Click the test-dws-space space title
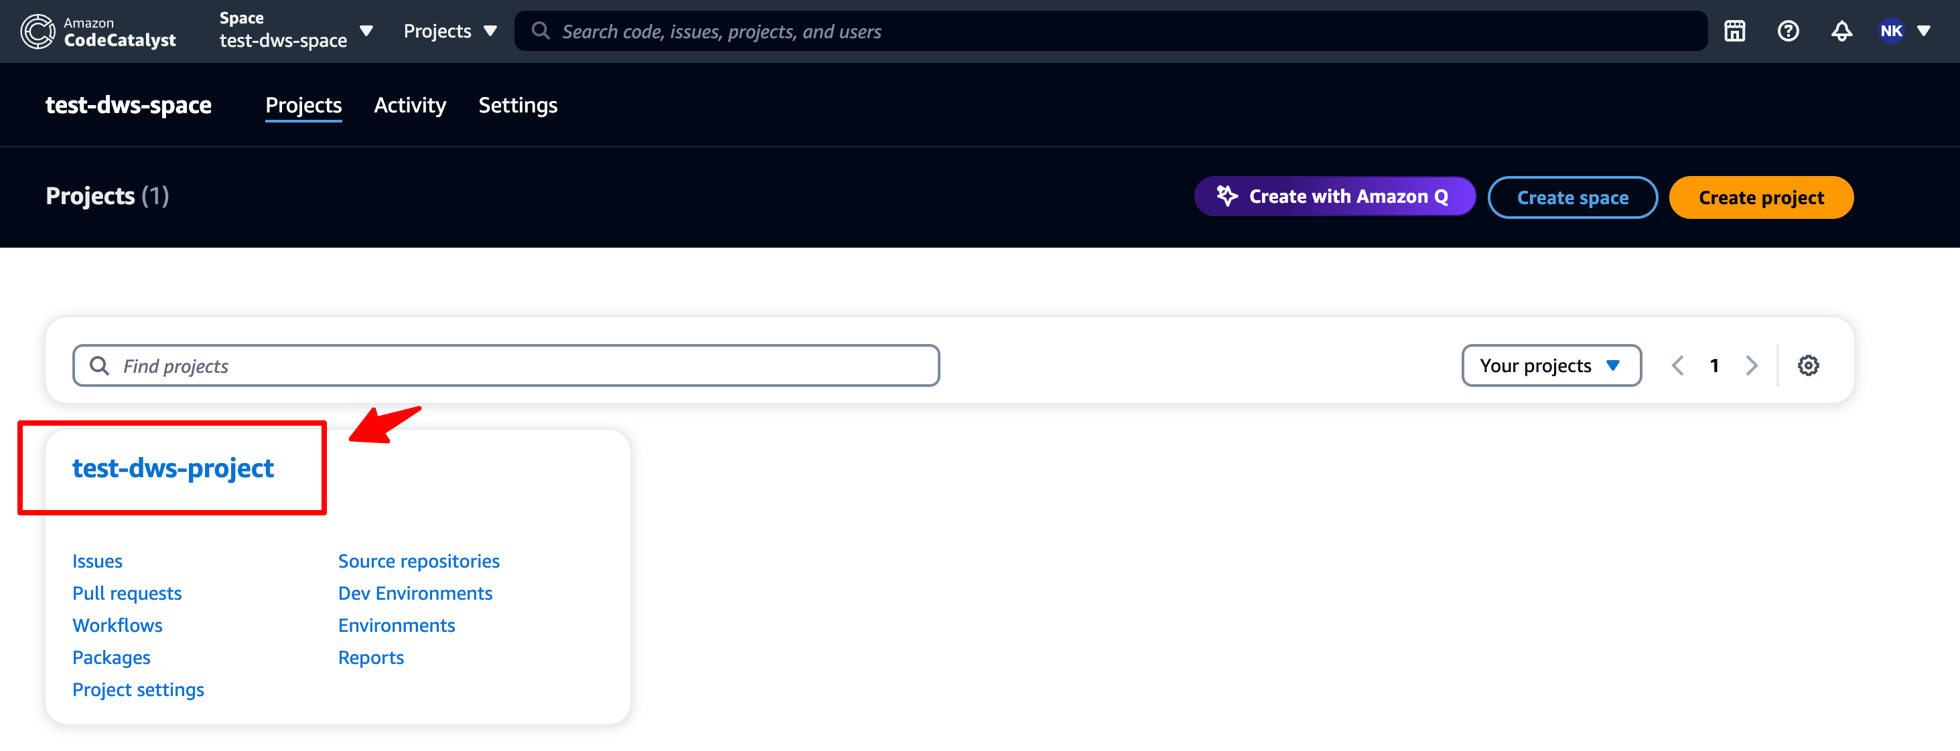Screen dimensions: 1960x751 [129, 105]
